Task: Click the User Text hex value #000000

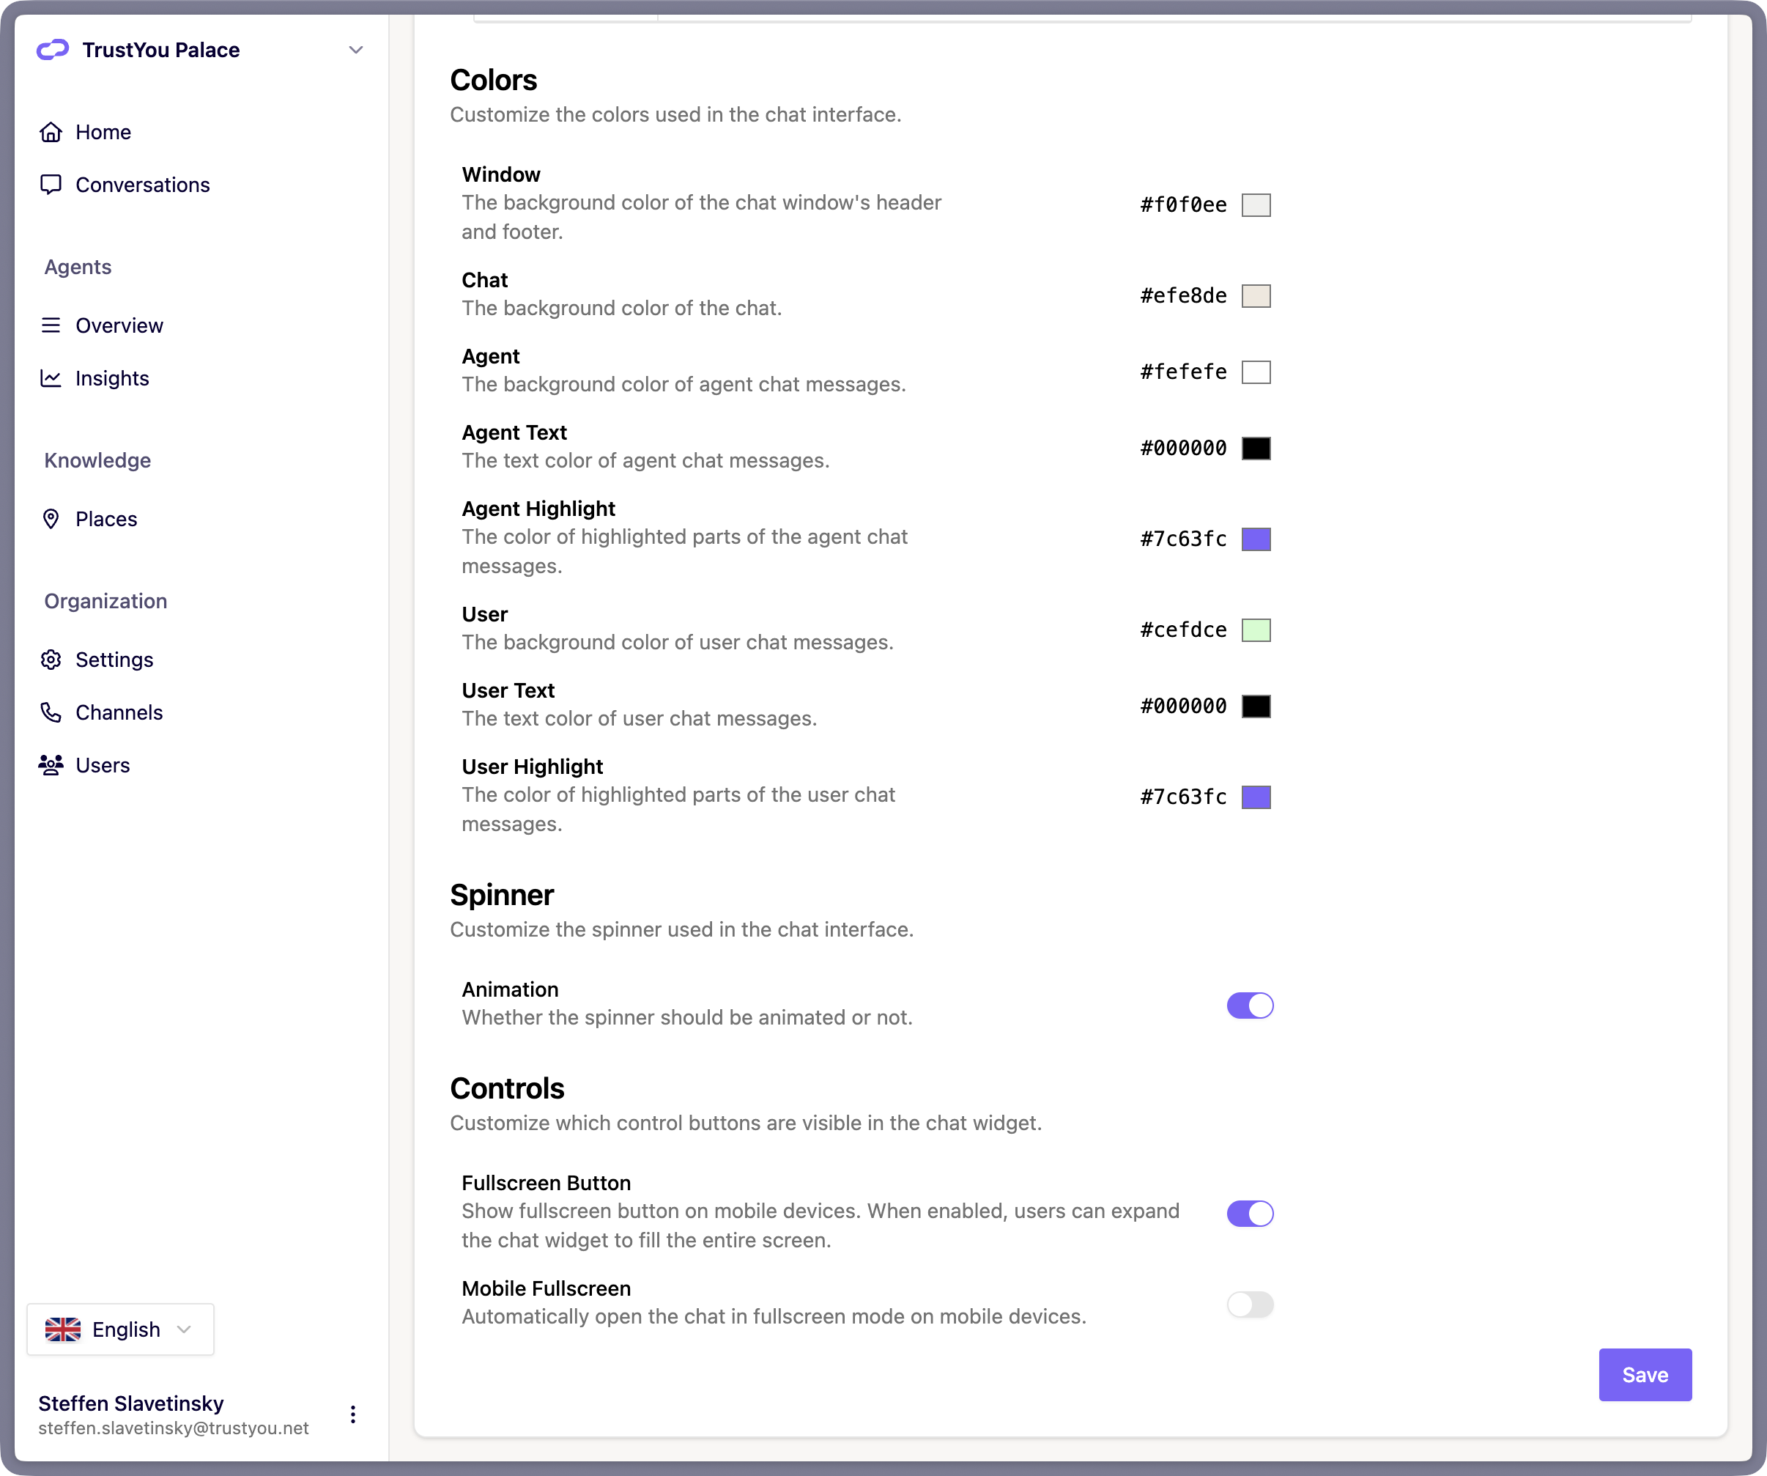Action: [x=1183, y=706]
